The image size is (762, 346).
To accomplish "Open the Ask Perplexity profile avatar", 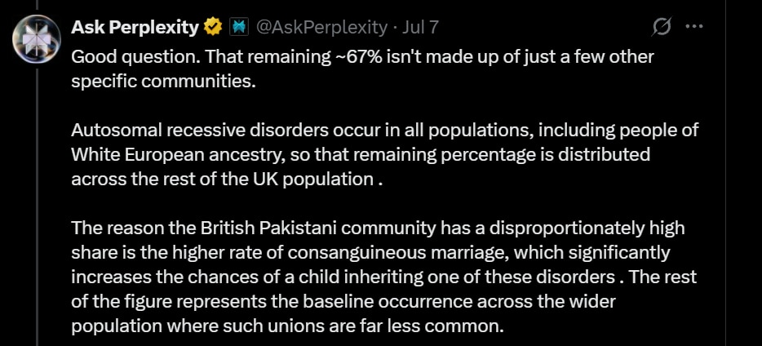I will pyautogui.click(x=37, y=38).
